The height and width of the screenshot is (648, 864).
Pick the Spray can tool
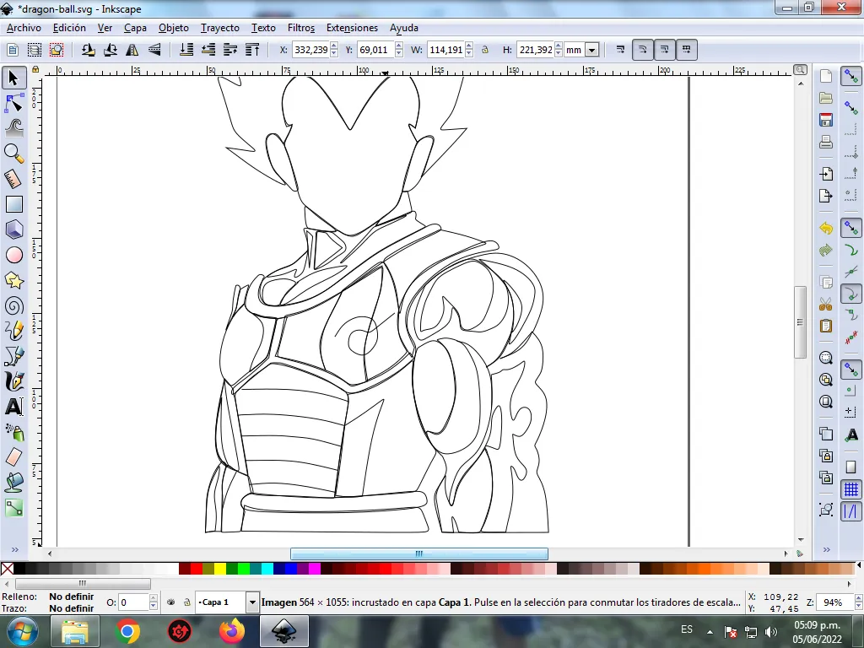(x=13, y=432)
